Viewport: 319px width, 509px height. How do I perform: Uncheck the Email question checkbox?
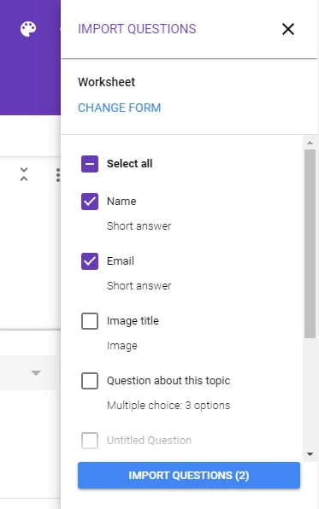90,261
